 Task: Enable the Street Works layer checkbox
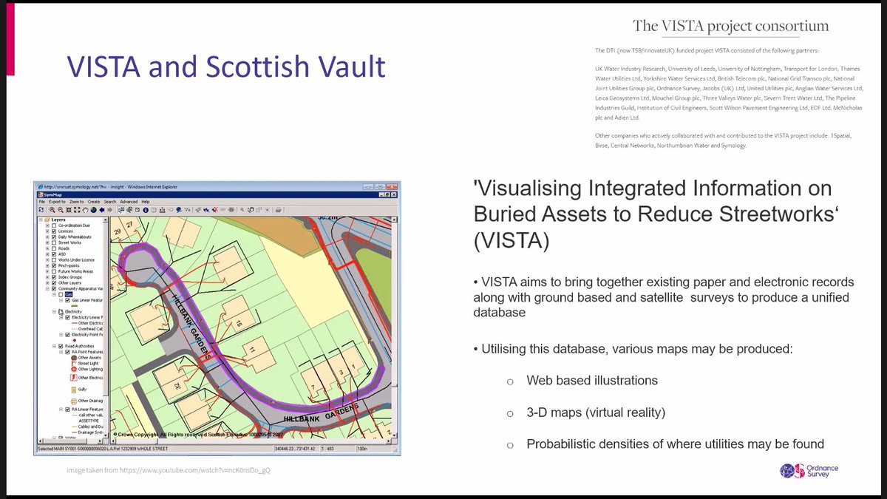pyautogui.click(x=54, y=242)
